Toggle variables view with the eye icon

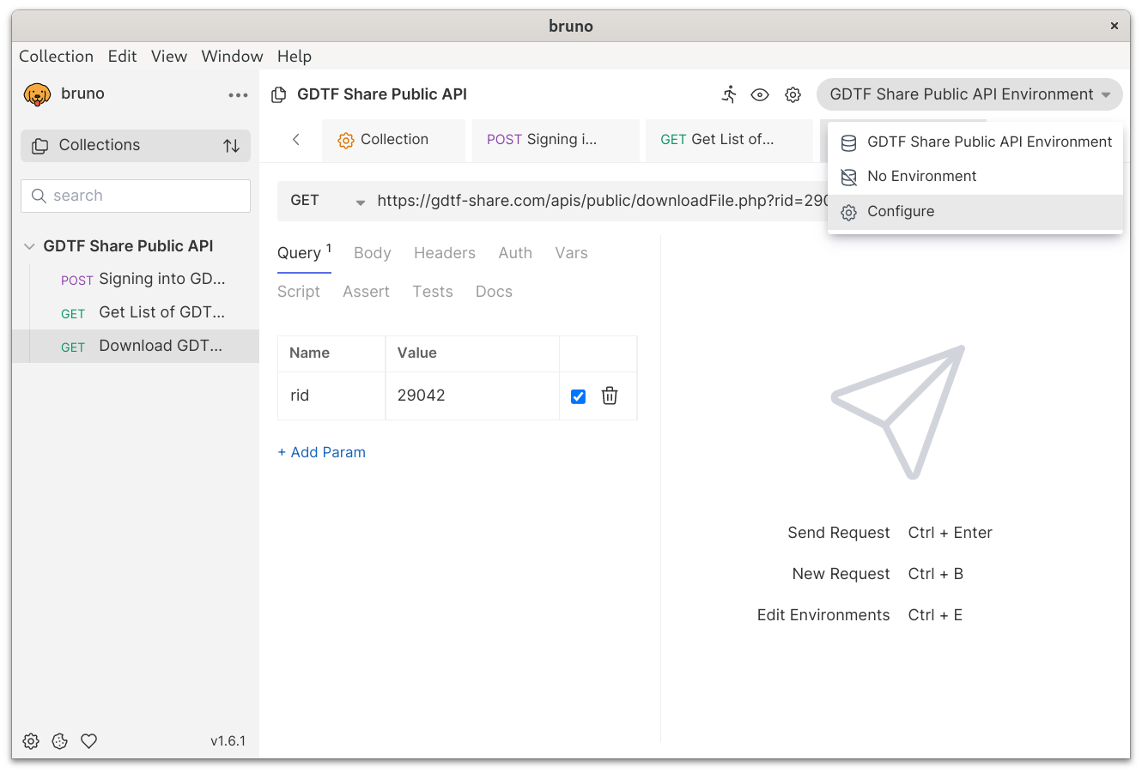coord(760,94)
